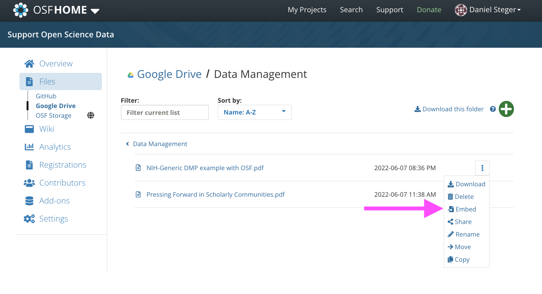Click the Analytics bar chart icon

(29, 146)
